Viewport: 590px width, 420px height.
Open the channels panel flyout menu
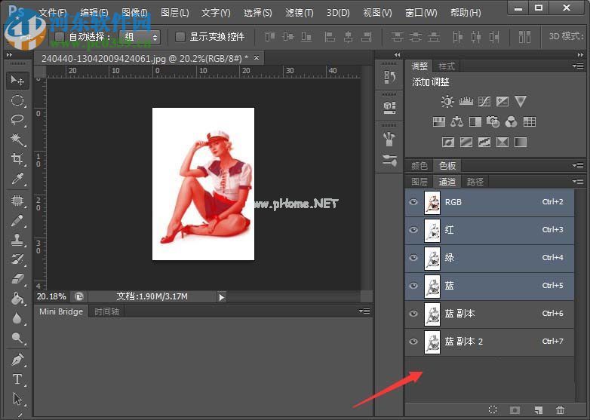click(x=579, y=182)
